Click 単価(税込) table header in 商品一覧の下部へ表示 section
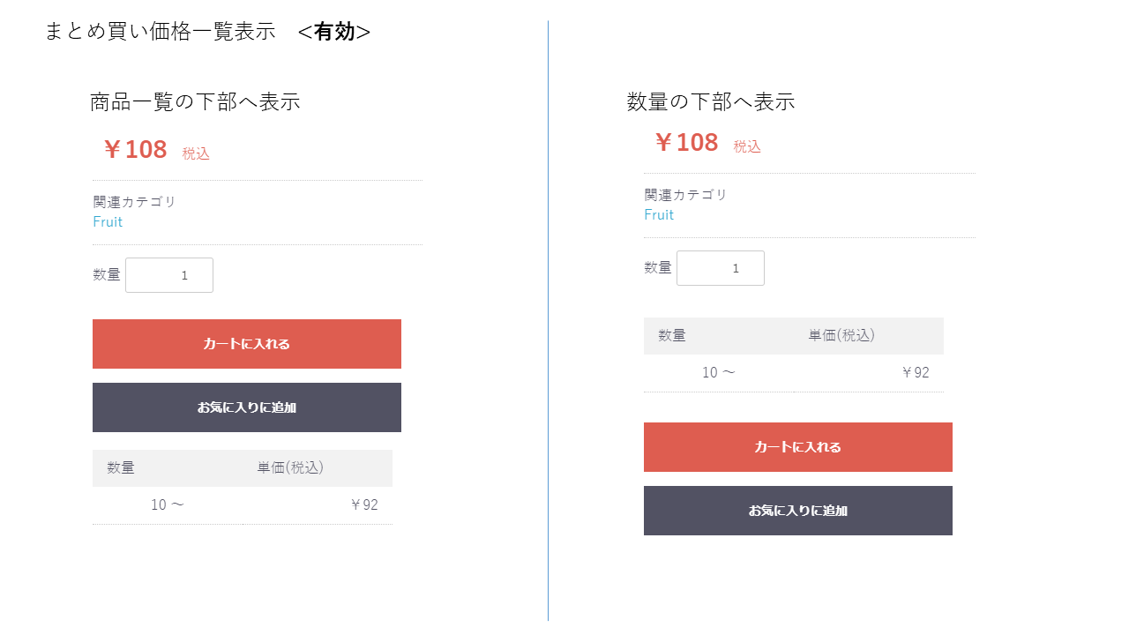Viewport: 1129px width, 635px height. 290,468
